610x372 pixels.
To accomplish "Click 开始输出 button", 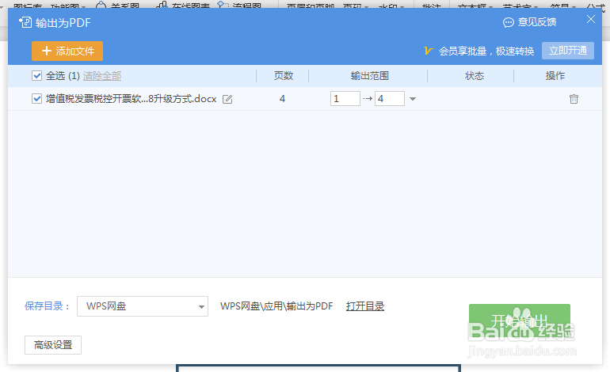I will [x=520, y=321].
